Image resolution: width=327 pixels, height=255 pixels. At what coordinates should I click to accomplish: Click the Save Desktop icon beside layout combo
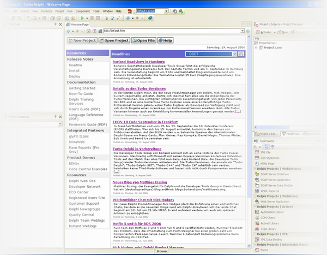[x=175, y=11]
